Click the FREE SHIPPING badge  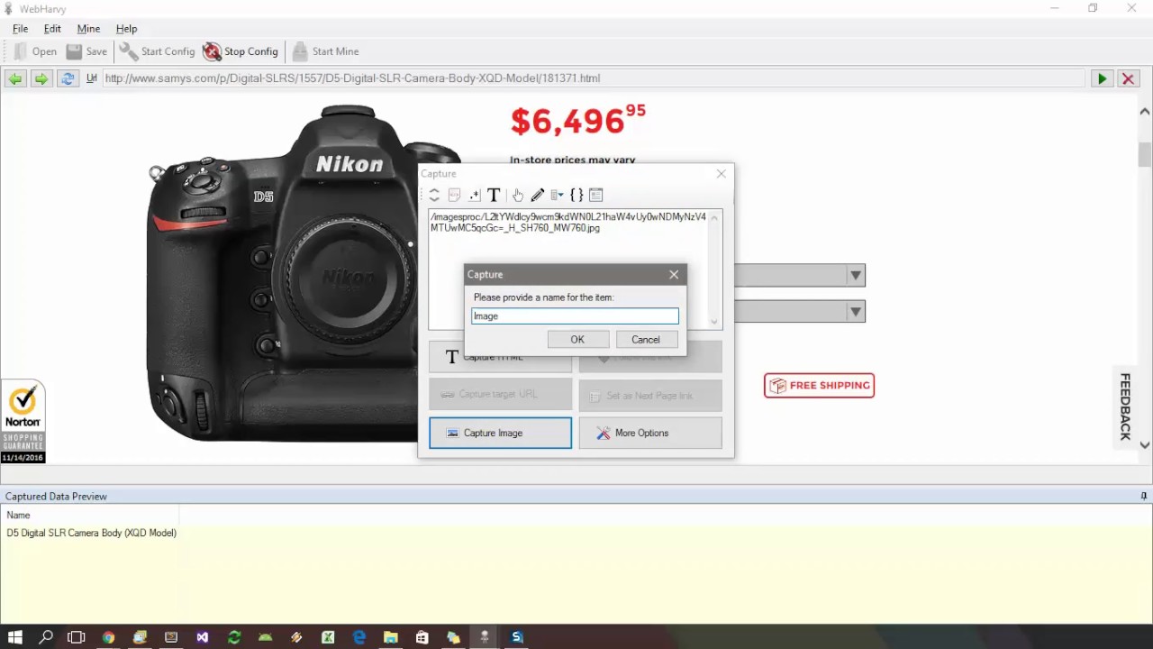[819, 385]
